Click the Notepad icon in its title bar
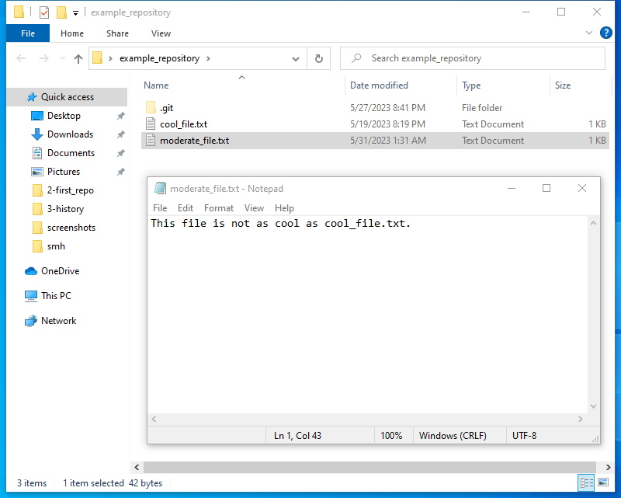Screen dimensions: 621x498 click(160, 188)
